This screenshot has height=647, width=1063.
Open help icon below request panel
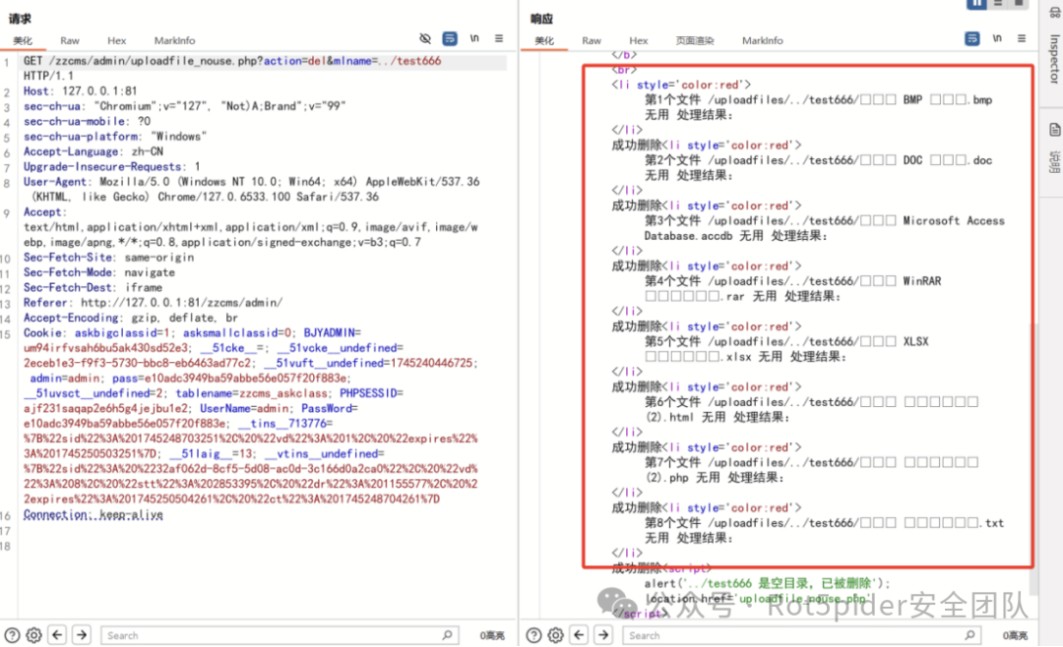pyautogui.click(x=12, y=635)
